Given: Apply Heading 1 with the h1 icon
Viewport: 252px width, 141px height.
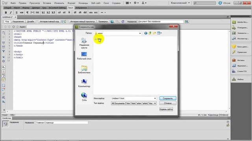Looking at the screenshot, I should (x=43, y=13).
